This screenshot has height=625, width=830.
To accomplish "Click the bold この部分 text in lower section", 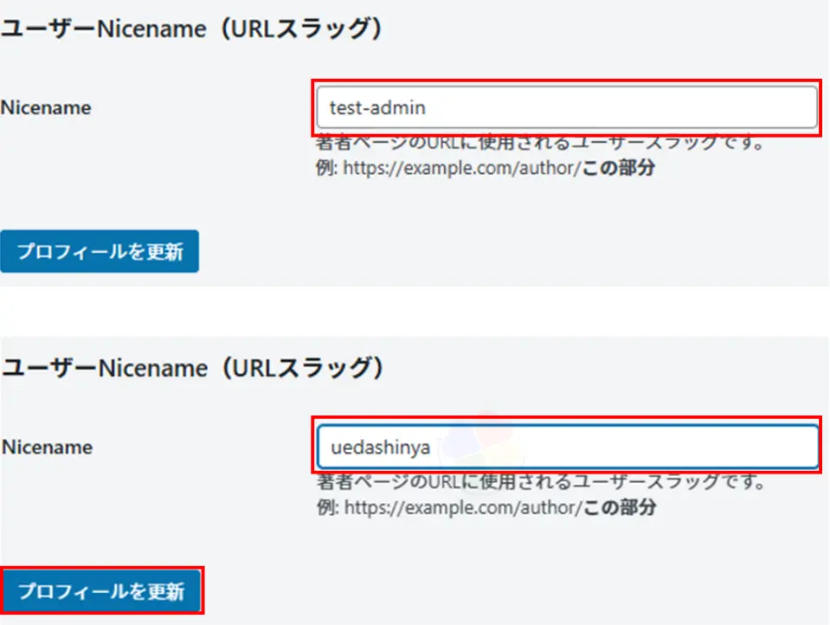I will click(620, 507).
